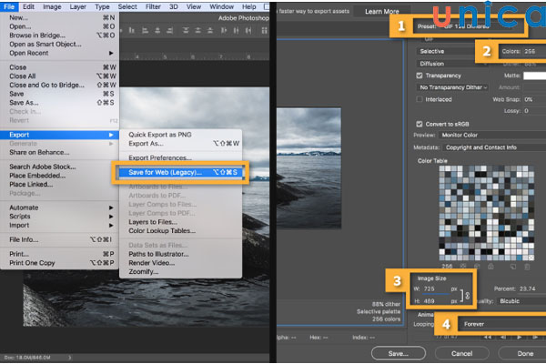546x364 pixels.
Task: Enable the Interlaced checkbox
Action: pyautogui.click(x=419, y=99)
